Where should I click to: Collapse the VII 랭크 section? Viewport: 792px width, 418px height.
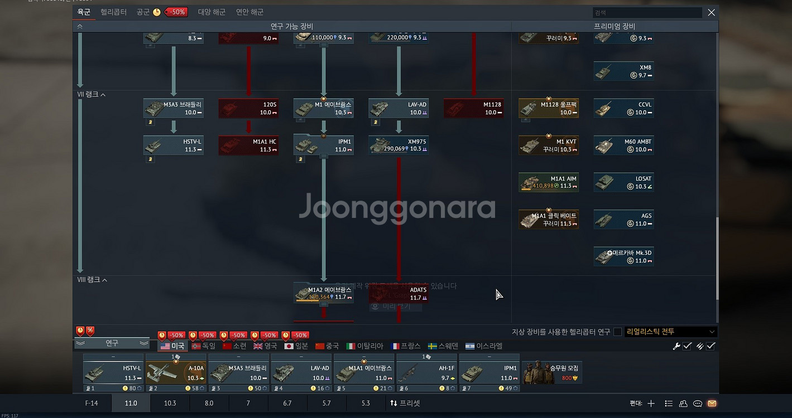click(x=91, y=95)
